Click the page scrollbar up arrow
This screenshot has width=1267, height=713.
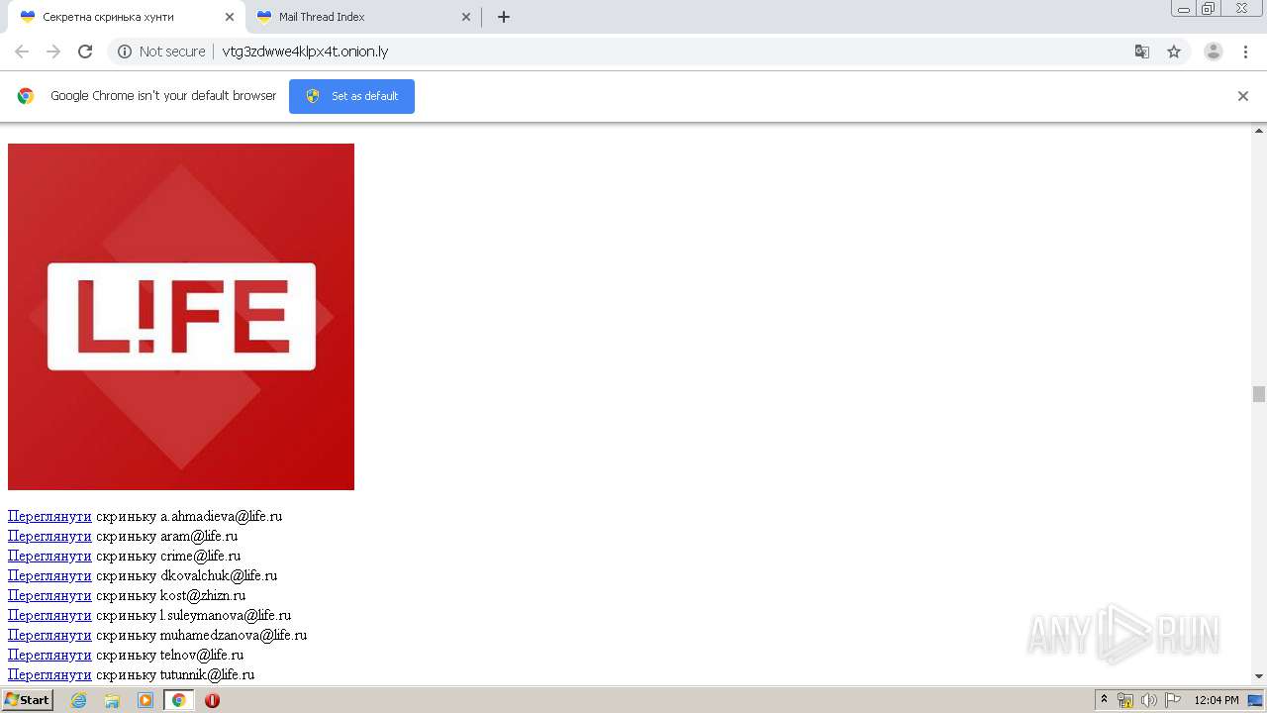[1259, 131]
